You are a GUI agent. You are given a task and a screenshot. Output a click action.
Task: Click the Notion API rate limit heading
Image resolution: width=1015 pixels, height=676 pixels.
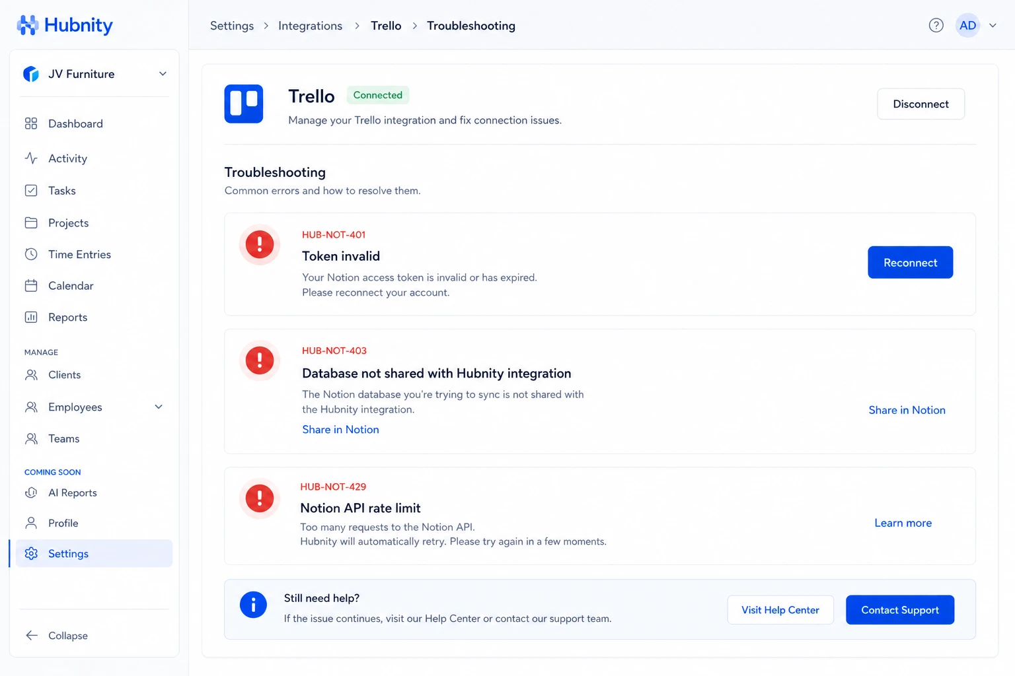point(360,508)
